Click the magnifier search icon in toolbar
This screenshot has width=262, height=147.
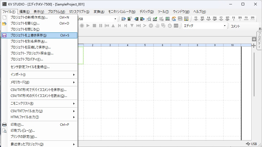(x=149, y=19)
